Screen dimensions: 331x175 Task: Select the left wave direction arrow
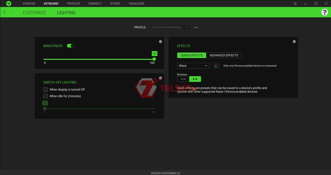click(x=183, y=79)
